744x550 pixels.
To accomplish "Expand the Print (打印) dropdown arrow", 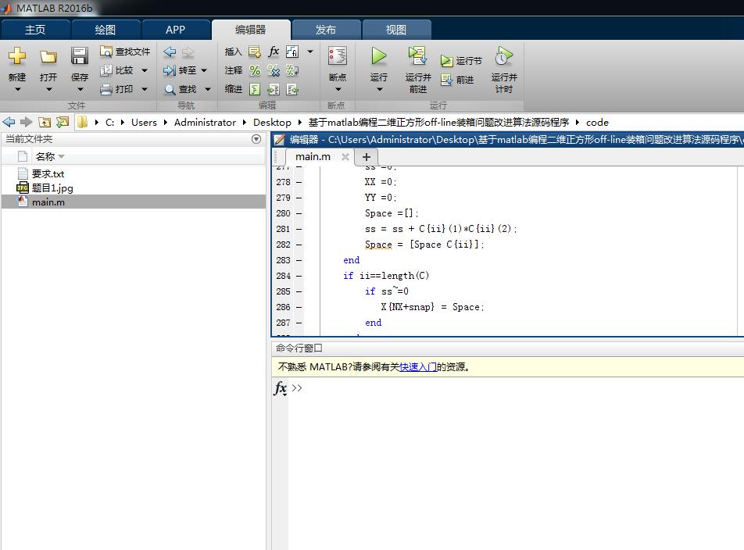I will pos(145,89).
